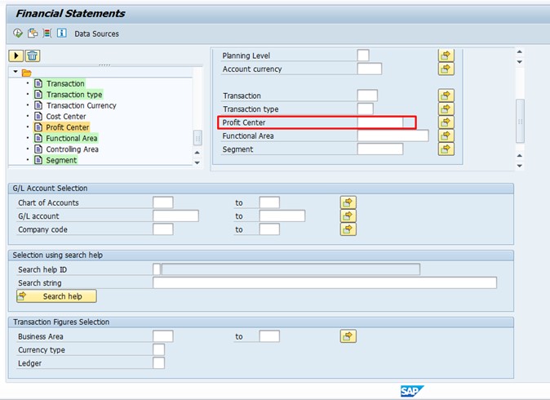Image resolution: width=550 pixels, height=400 pixels.
Task: Collapse the folder tree root node
Action: pos(16,73)
